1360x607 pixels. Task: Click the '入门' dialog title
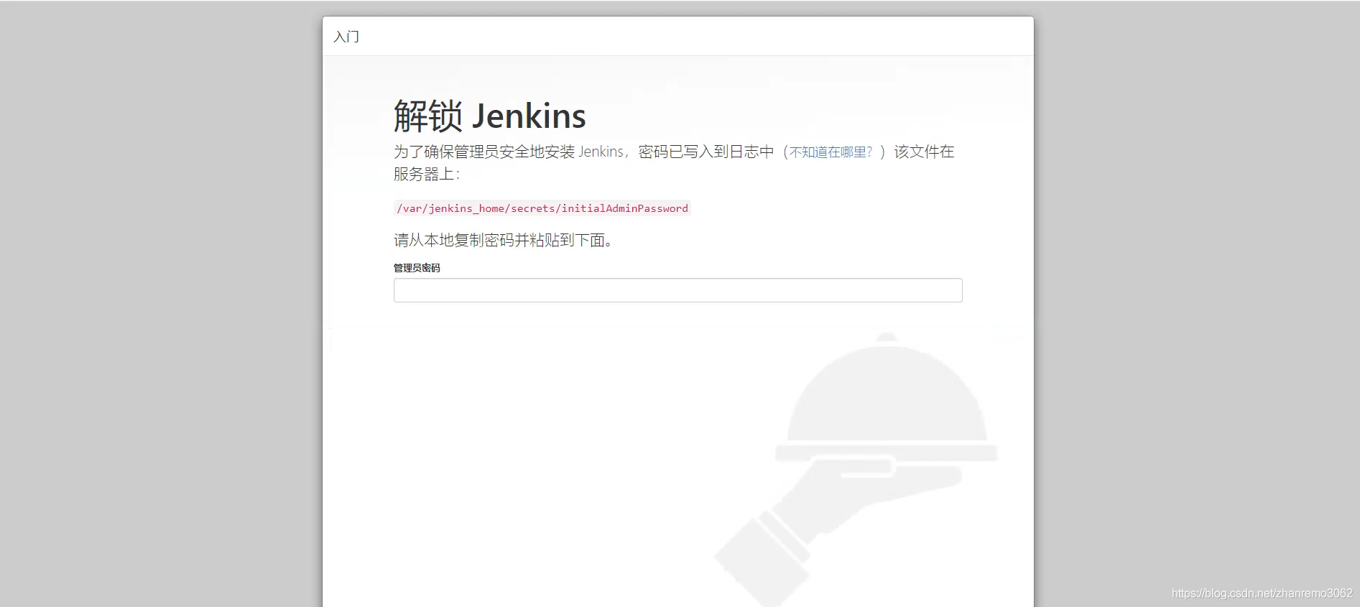[346, 37]
